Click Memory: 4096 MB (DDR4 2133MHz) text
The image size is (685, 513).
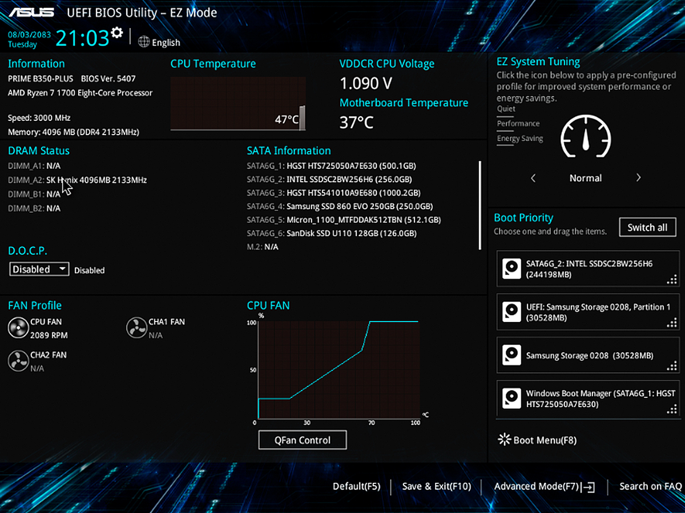pyautogui.click(x=74, y=132)
